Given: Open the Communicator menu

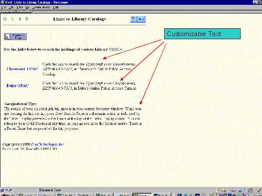Looking at the screenshot, I should 41,7.
